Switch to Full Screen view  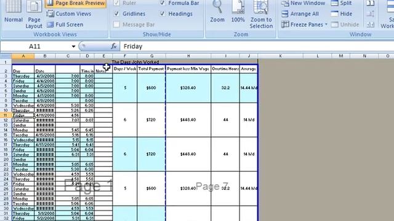click(65, 25)
